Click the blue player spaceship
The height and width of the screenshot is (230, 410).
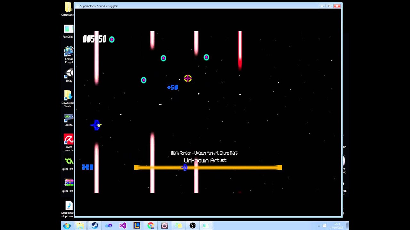click(96, 125)
